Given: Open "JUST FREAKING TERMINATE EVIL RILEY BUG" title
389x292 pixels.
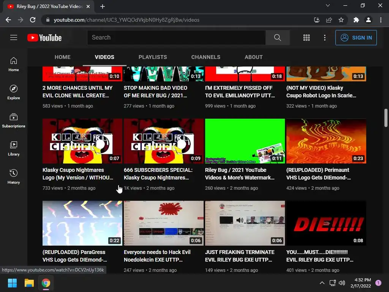Looking at the screenshot, I should tap(240, 256).
